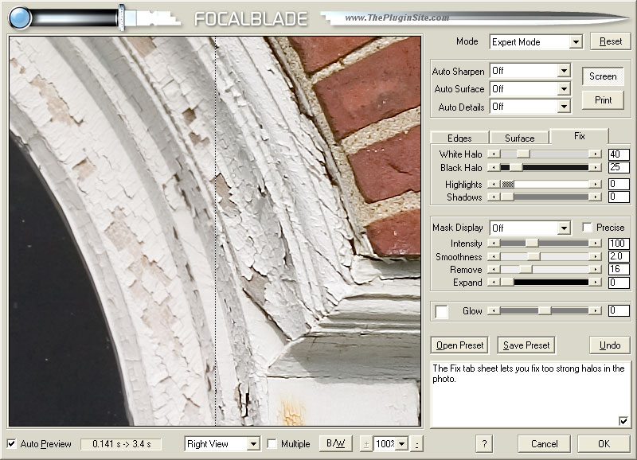The height and width of the screenshot is (460, 637).
Task: Enable the Precise mask checkbox
Action: (587, 228)
